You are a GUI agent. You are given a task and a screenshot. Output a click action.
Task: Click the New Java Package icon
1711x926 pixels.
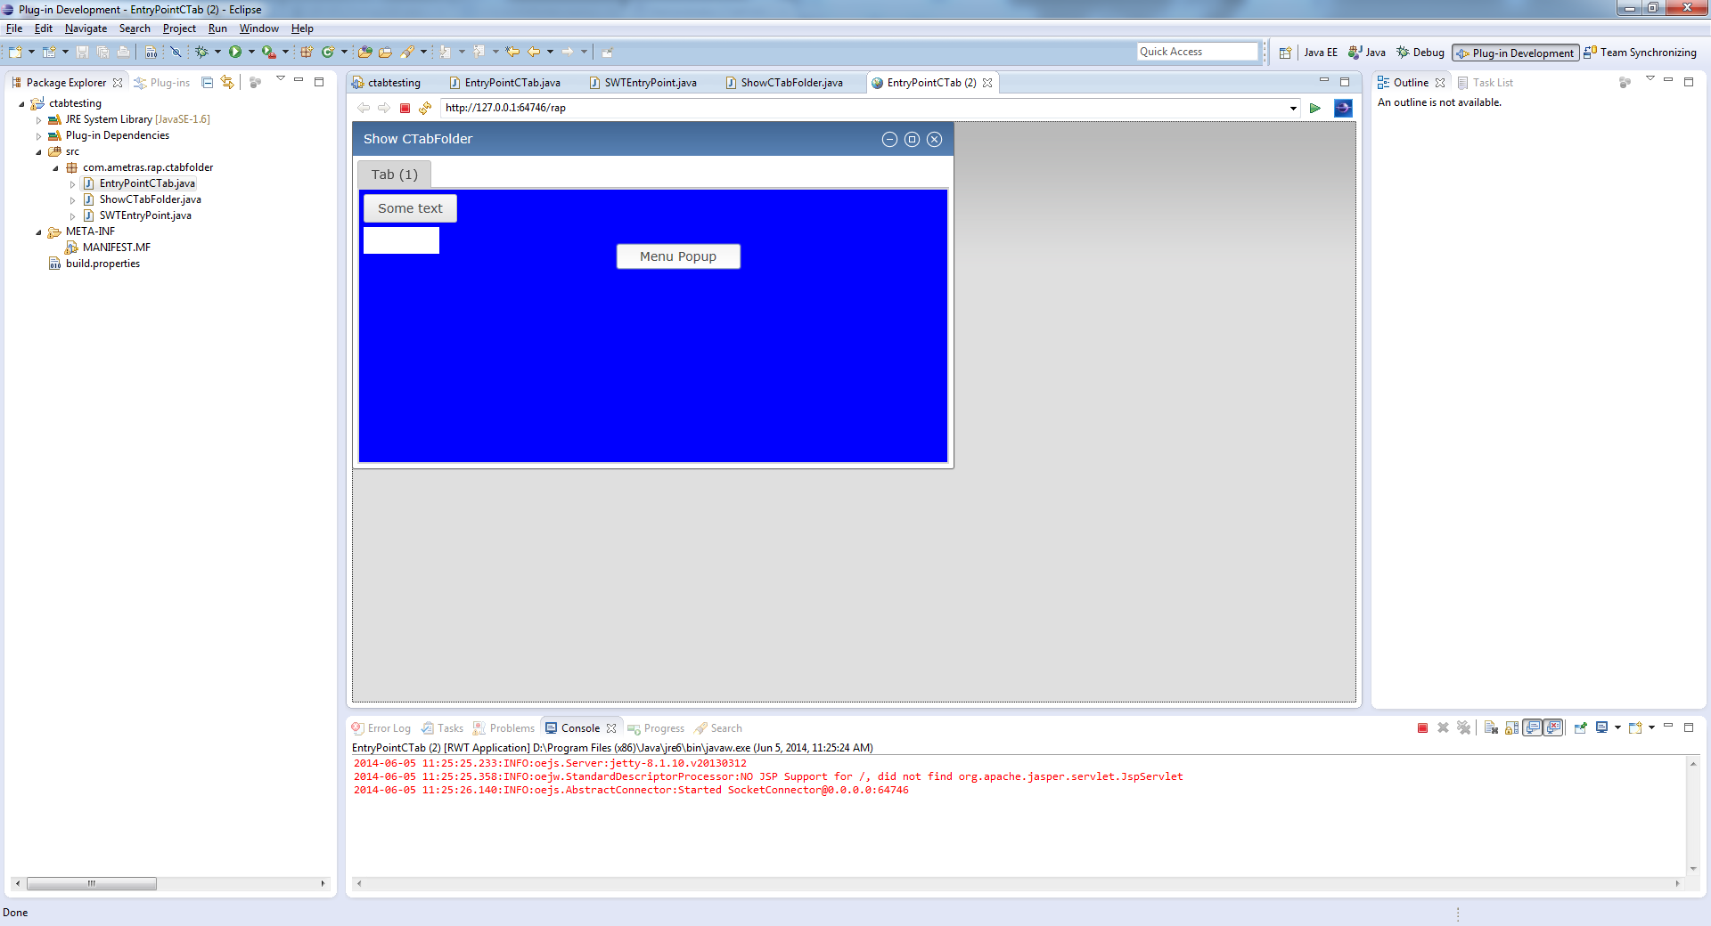tap(307, 52)
